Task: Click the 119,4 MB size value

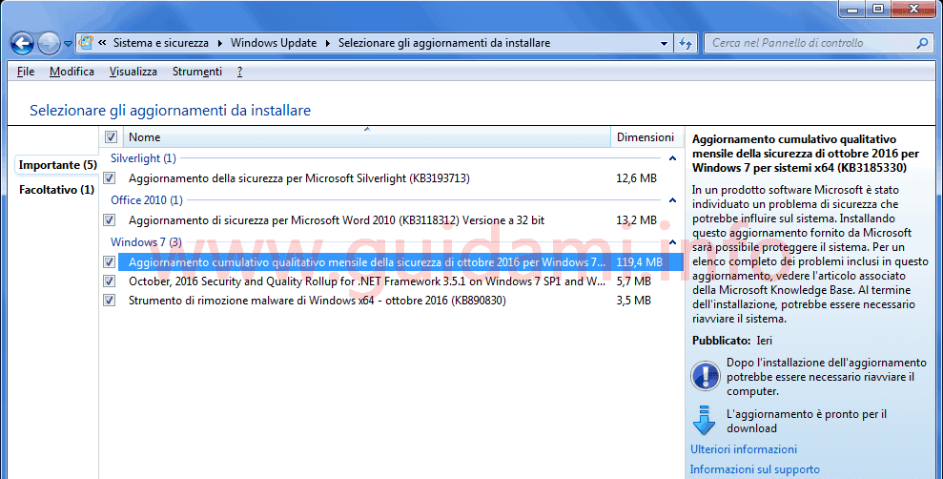Action: pos(639,262)
